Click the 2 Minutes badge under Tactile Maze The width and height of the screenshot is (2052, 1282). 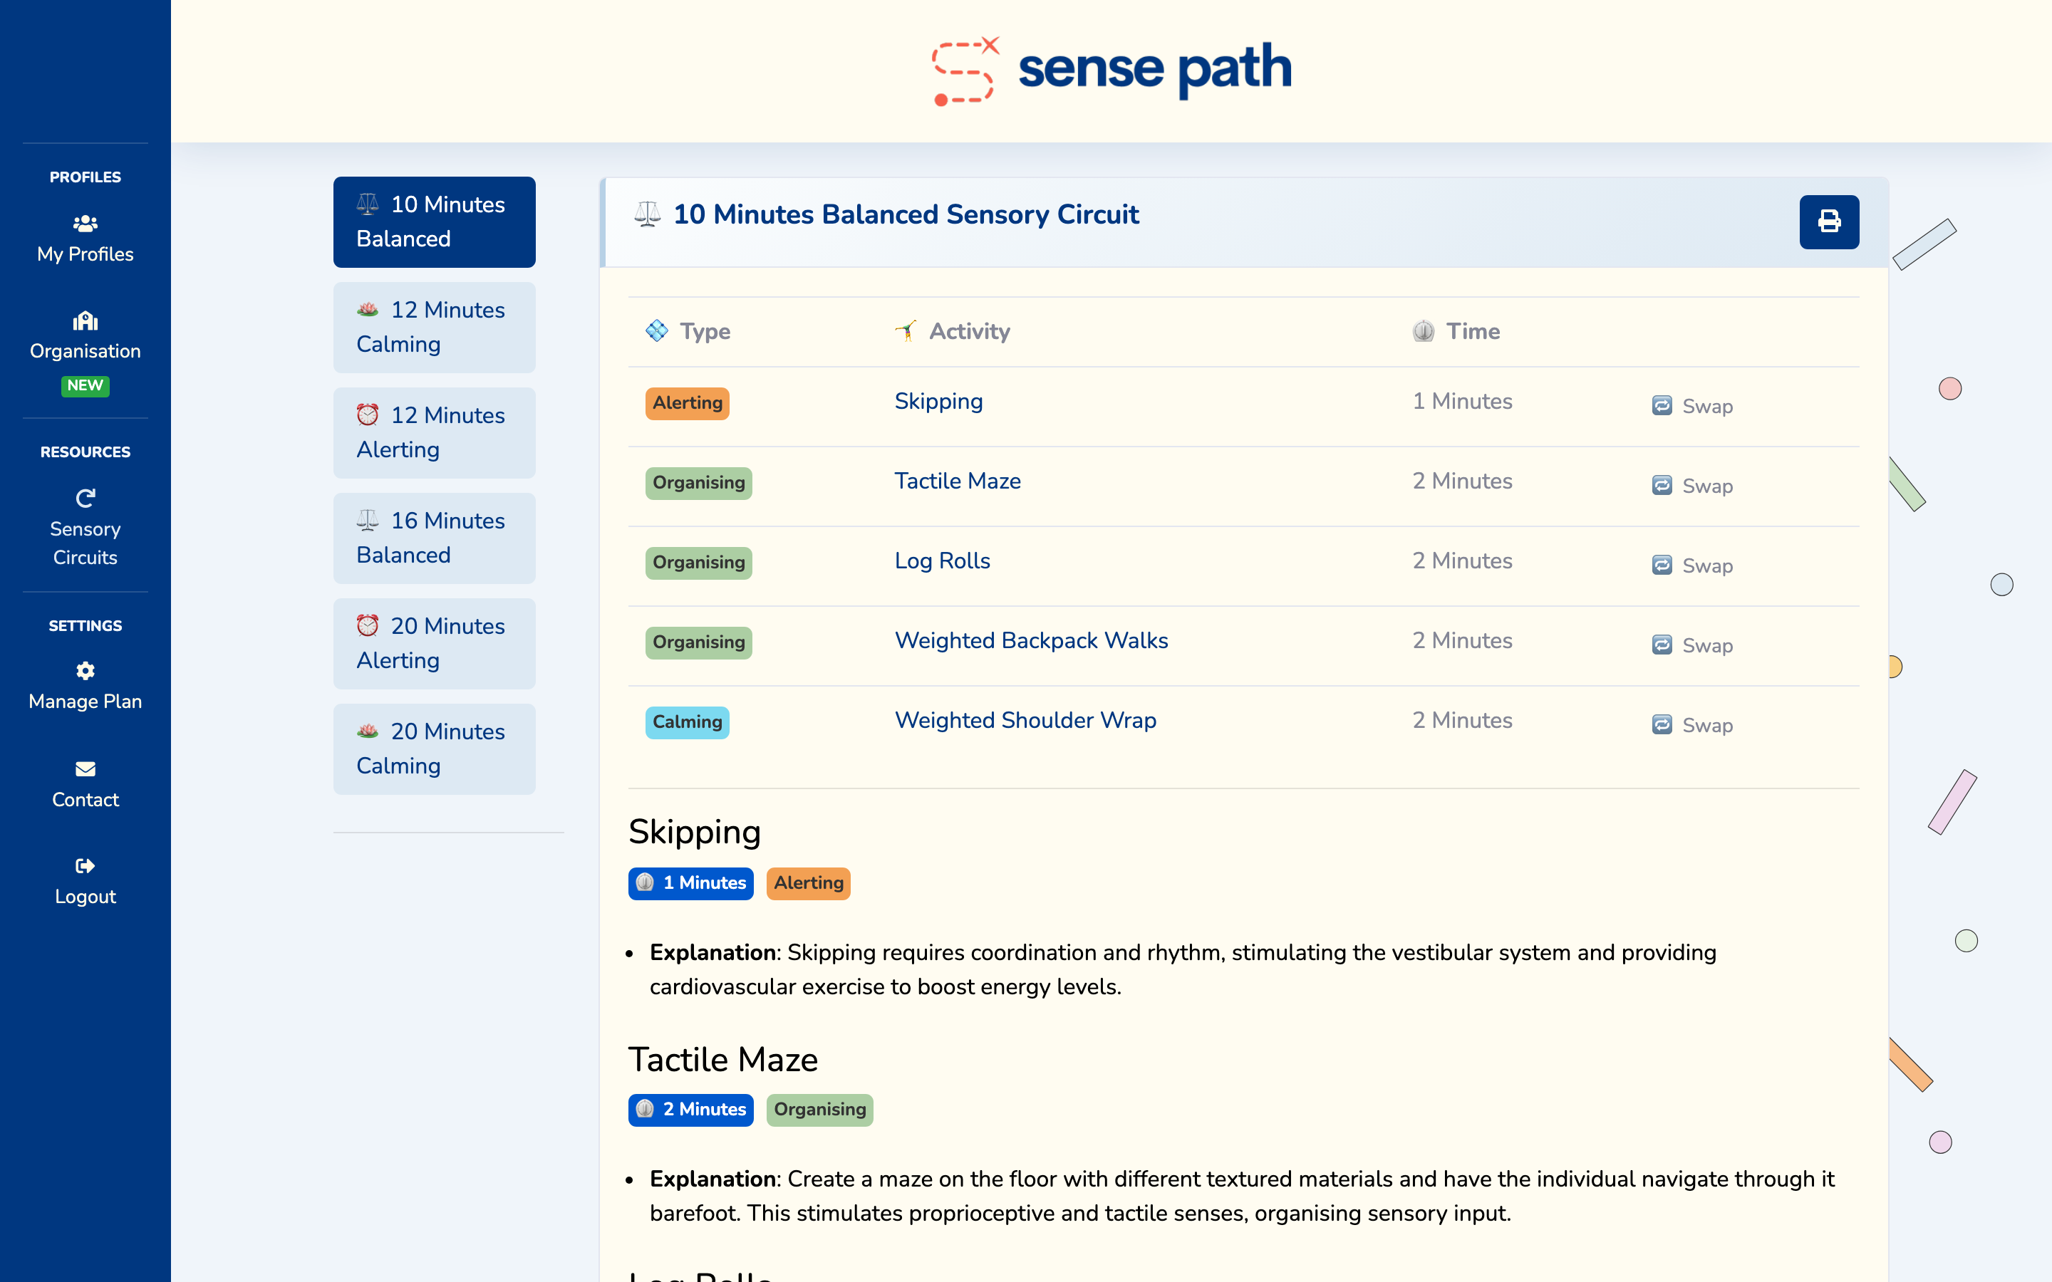point(690,1109)
